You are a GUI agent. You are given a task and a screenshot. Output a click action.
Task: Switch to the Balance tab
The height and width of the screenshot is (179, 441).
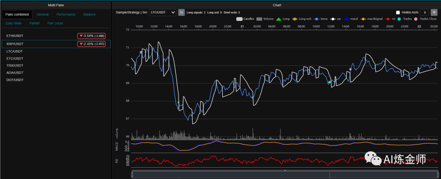point(89,14)
